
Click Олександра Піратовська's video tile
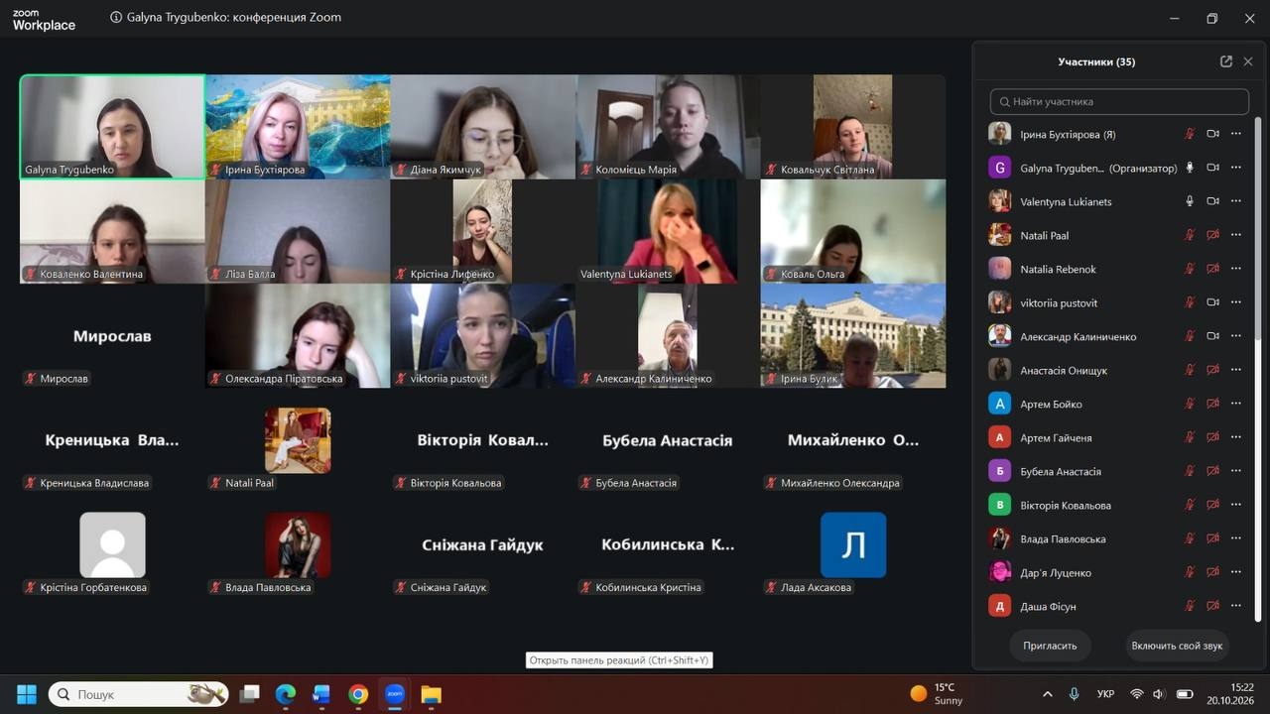pyautogui.click(x=298, y=335)
